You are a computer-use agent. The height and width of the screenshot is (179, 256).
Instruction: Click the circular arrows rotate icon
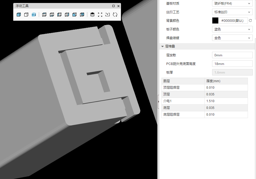click(x=115, y=15)
